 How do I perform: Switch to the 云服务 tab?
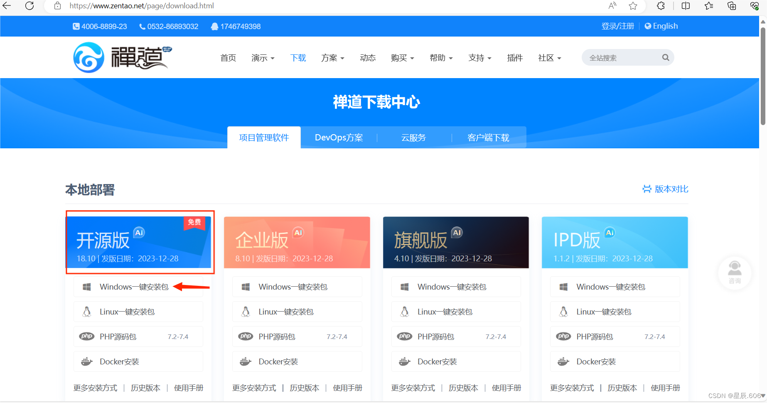click(x=414, y=138)
